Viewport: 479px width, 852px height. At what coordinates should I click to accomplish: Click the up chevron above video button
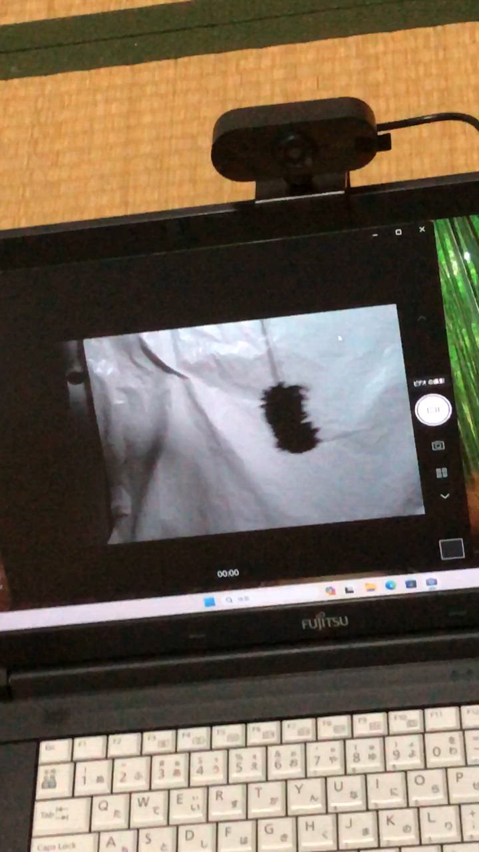coord(421,318)
